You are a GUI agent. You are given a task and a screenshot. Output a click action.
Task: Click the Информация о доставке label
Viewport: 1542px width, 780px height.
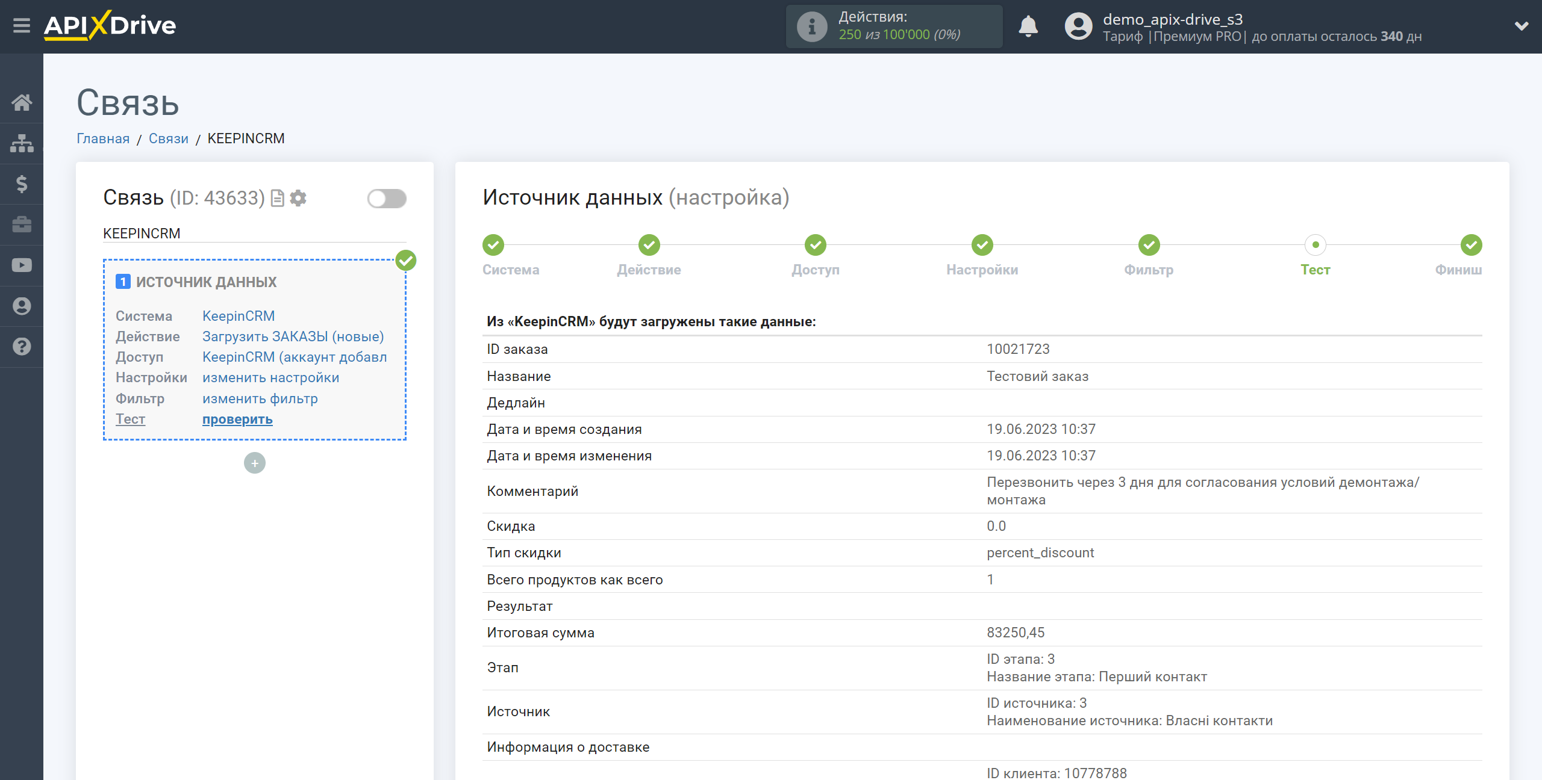[x=568, y=747]
